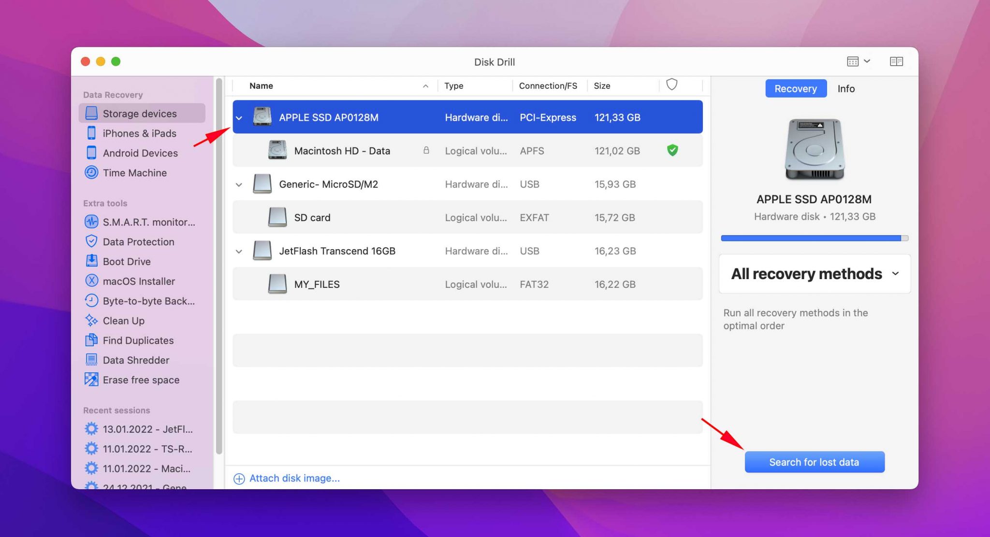Click the Type column header
Screen dimensions: 990x537
pos(454,85)
